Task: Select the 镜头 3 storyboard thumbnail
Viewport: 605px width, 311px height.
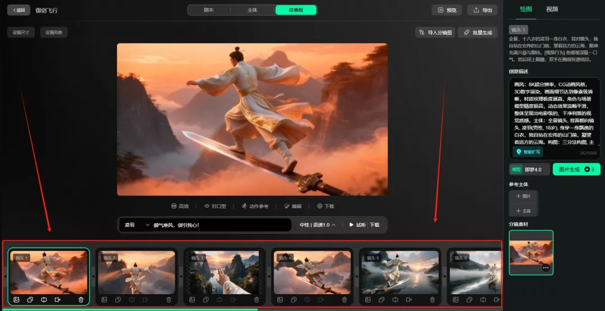Action: point(224,272)
